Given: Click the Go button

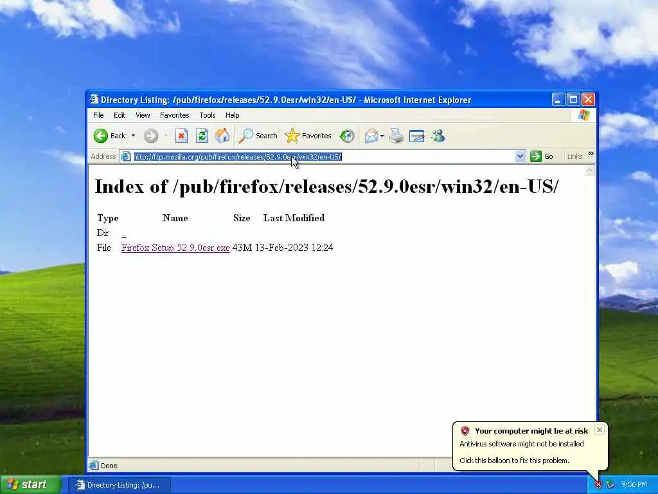Looking at the screenshot, I should (x=542, y=157).
